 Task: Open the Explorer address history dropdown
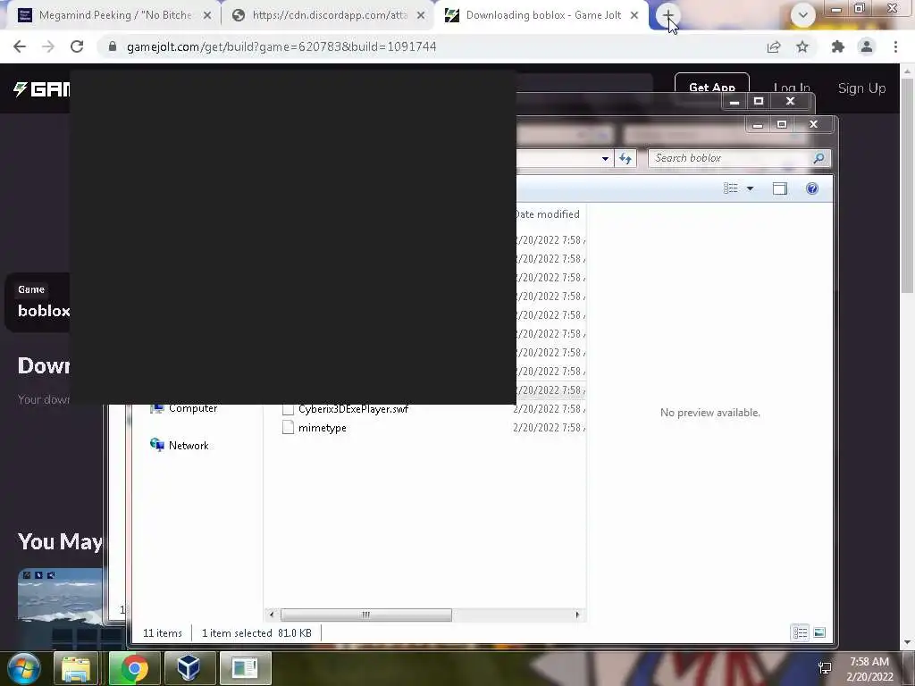point(605,158)
